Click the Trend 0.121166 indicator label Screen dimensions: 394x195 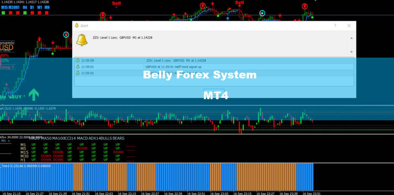[25, 166]
